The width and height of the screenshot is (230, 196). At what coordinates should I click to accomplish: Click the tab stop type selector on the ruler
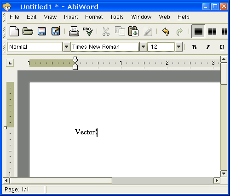(10, 63)
